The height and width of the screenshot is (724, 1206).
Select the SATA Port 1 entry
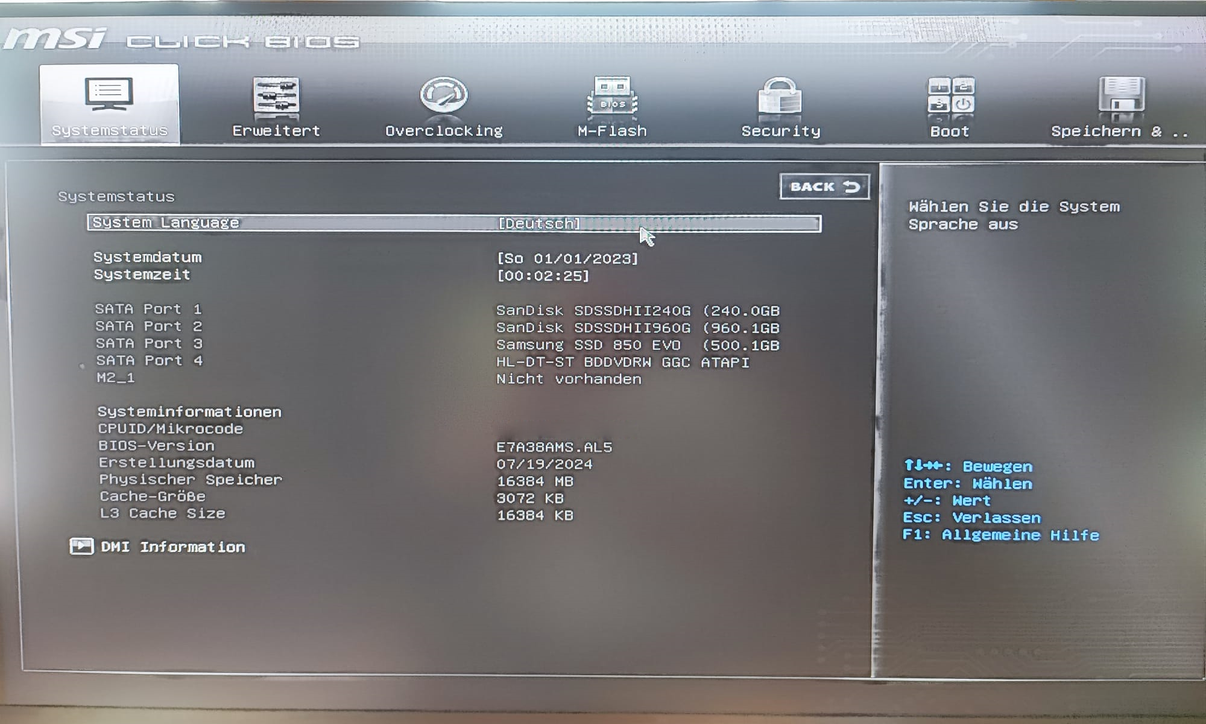click(148, 310)
